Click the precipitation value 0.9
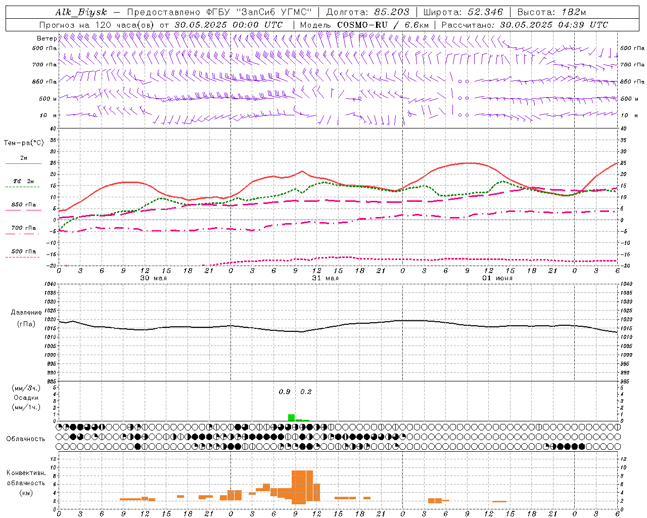This screenshot has height=518, width=647. point(285,392)
